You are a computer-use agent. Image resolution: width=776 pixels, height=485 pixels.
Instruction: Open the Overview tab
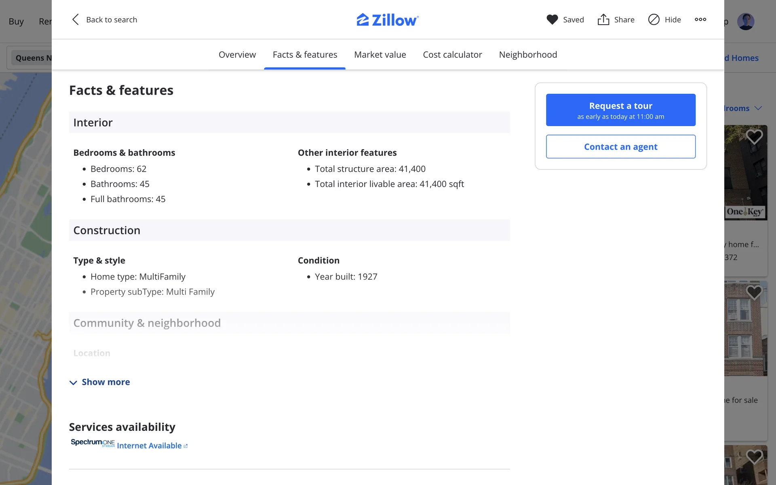[237, 55]
